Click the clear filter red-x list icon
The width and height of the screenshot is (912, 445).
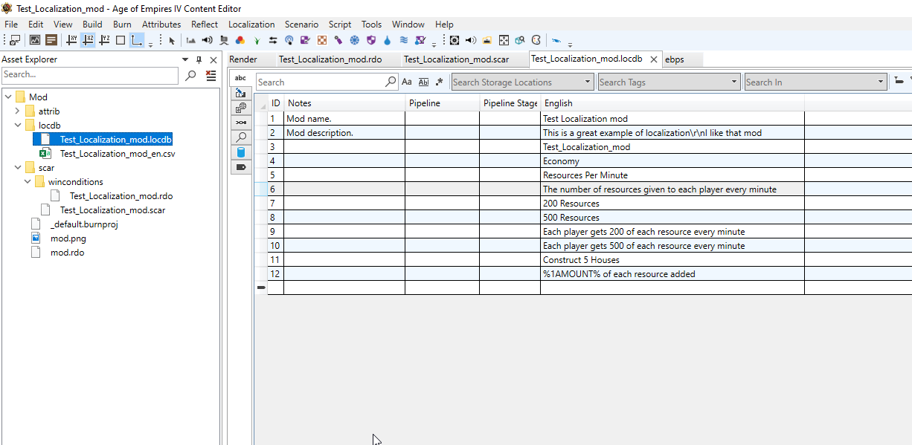(211, 75)
